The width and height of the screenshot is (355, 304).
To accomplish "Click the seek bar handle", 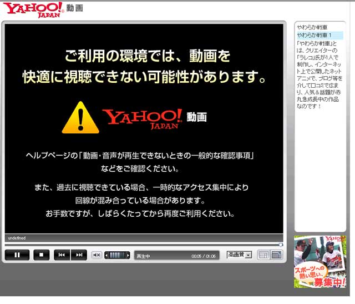I will (x=281, y=245).
